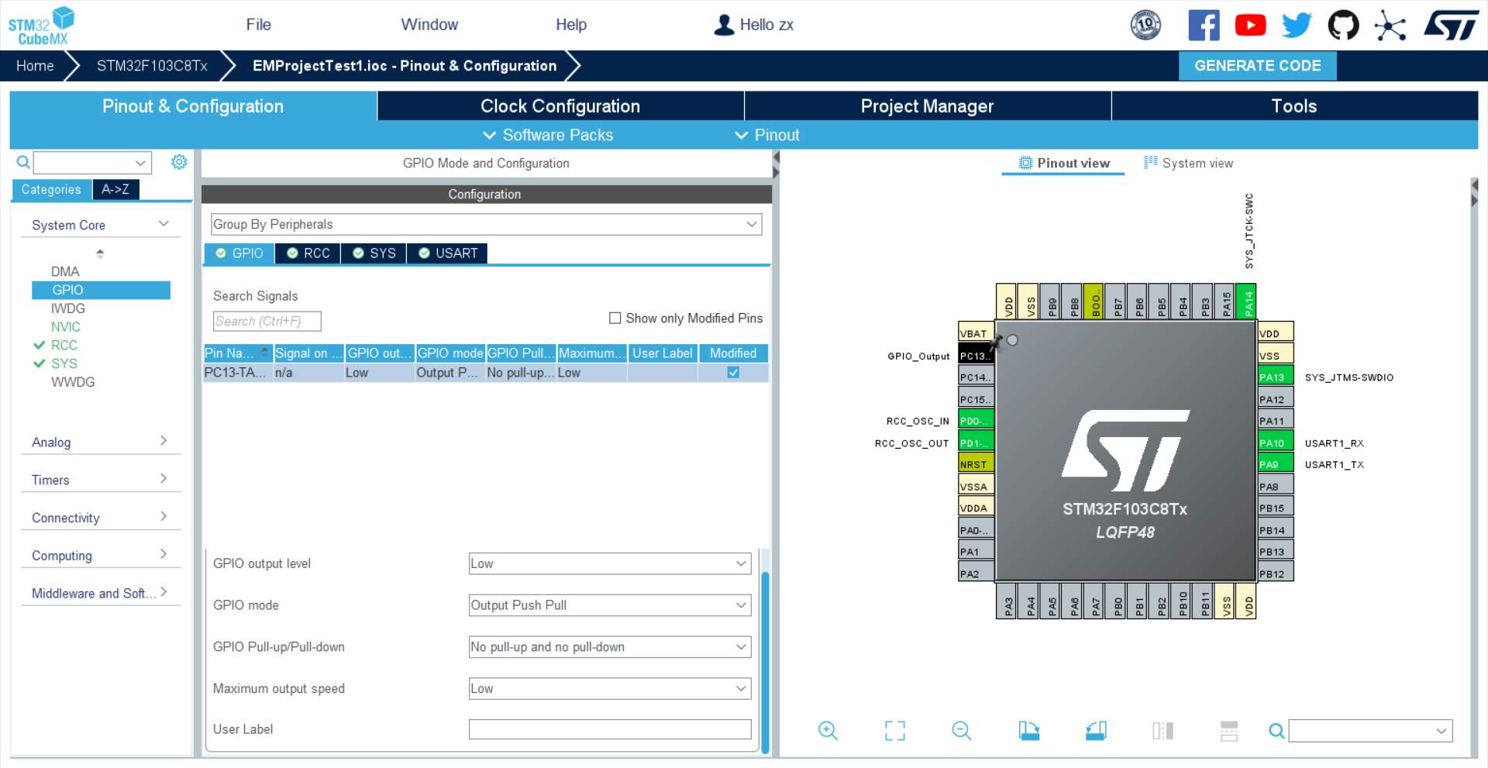1488x768 pixels.
Task: Open the Window menu
Action: click(x=429, y=25)
